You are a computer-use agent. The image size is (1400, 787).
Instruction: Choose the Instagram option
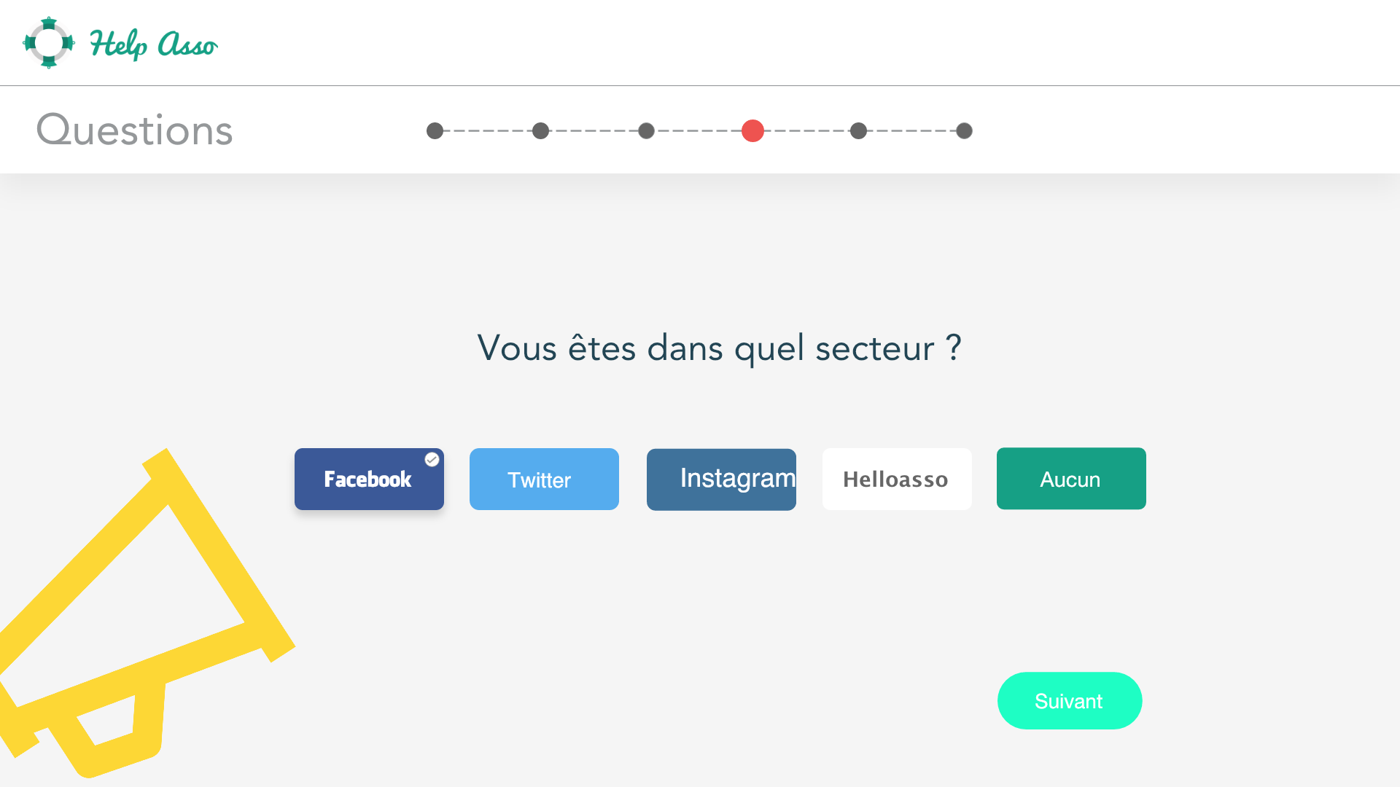(721, 479)
